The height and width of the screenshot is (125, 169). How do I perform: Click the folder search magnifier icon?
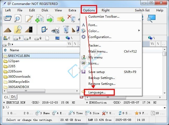tap(18, 29)
